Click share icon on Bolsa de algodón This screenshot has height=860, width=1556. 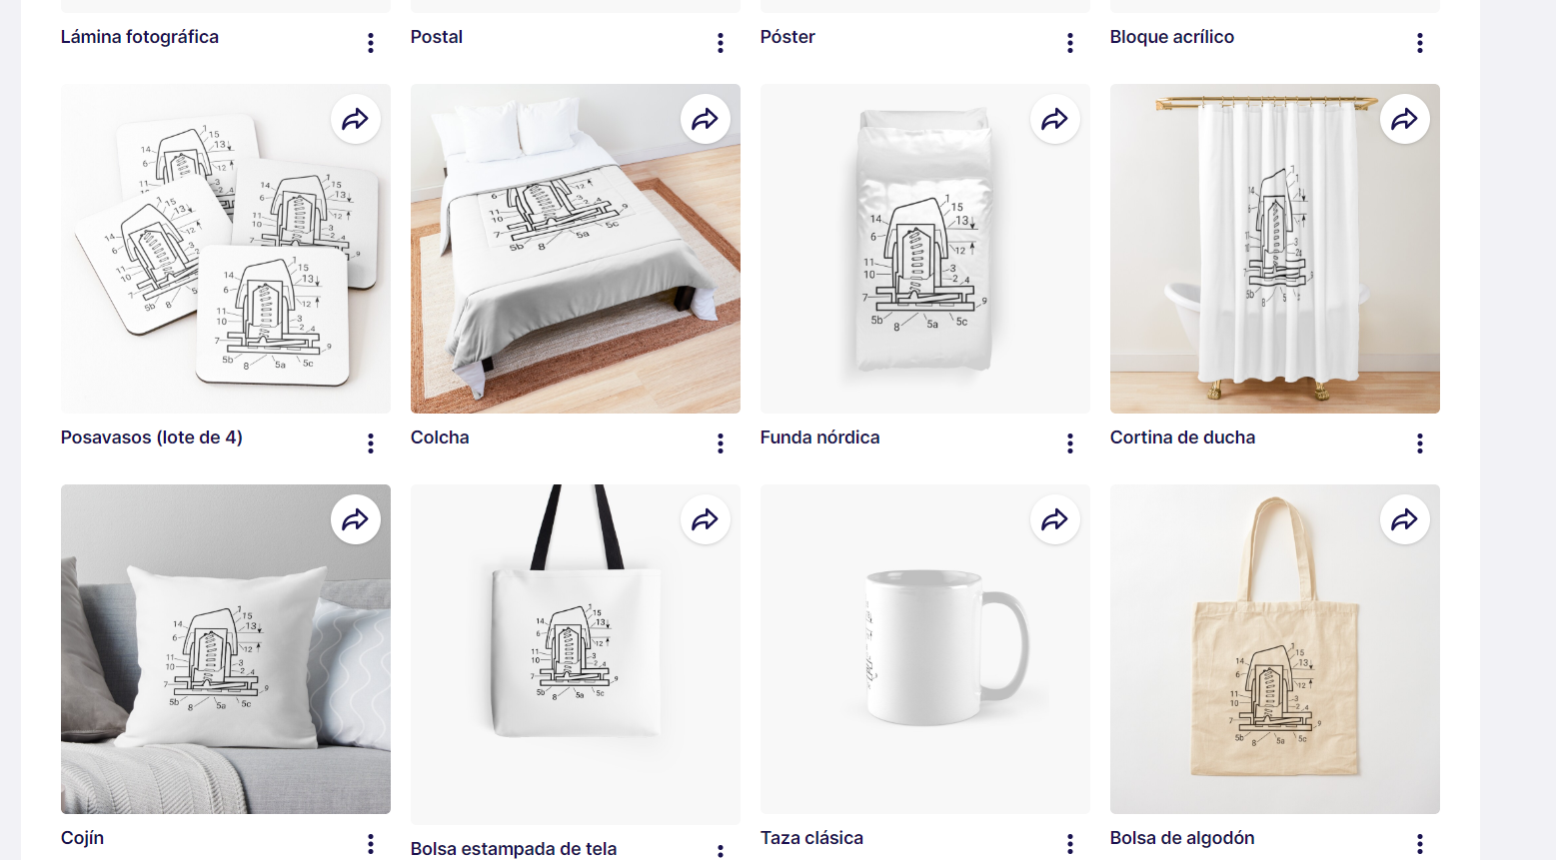1405,520
